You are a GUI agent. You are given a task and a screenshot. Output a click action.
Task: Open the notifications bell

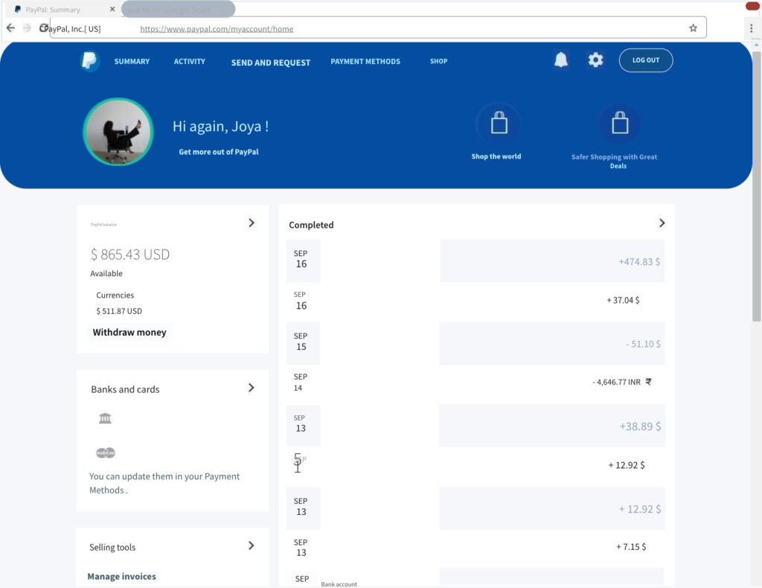pos(561,60)
